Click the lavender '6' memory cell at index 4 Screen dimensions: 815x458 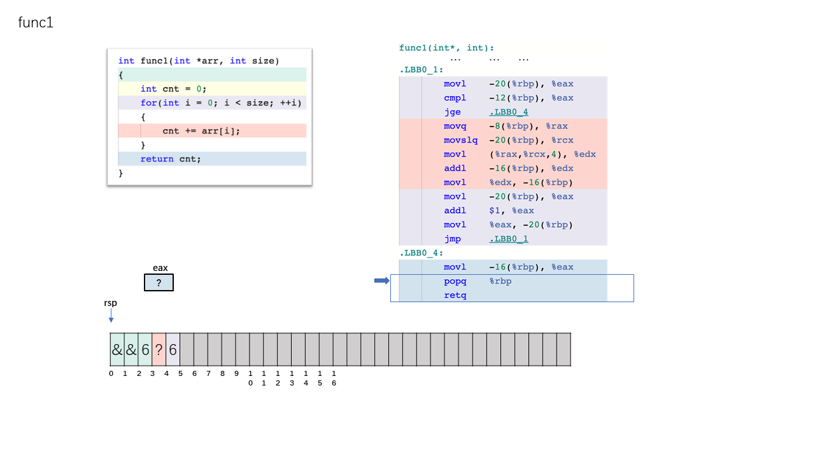[x=173, y=349]
